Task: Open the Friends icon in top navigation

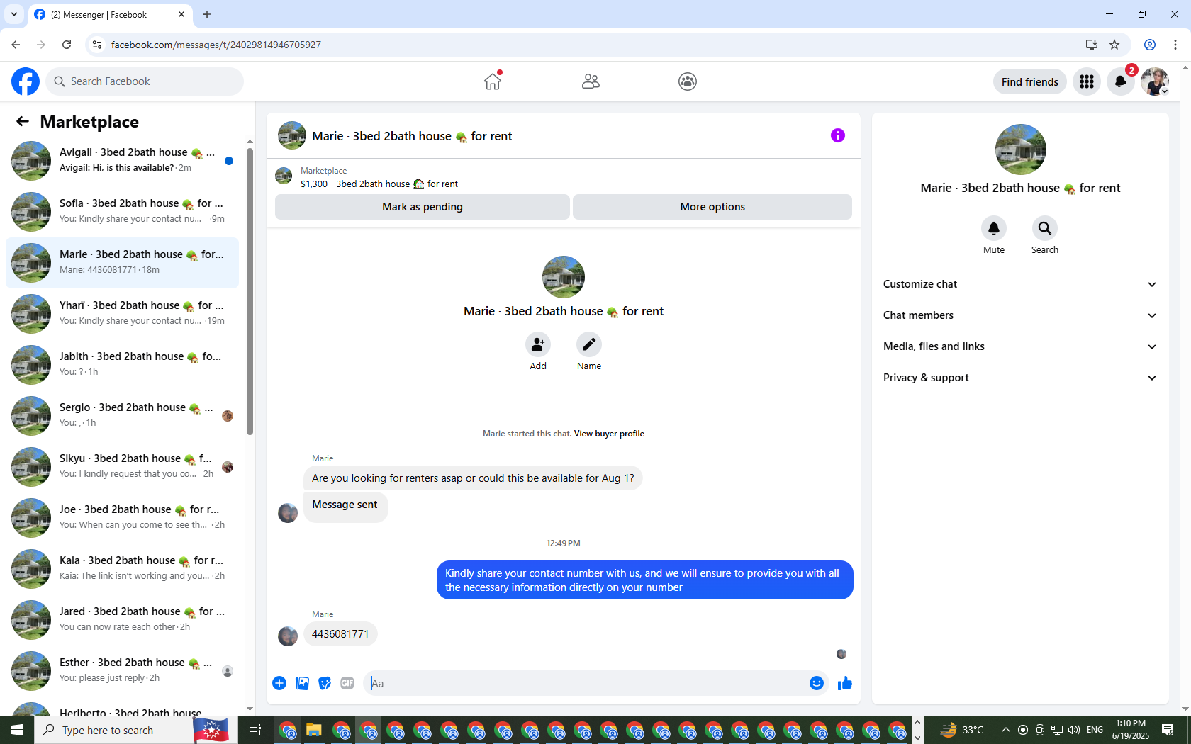Action: [591, 81]
